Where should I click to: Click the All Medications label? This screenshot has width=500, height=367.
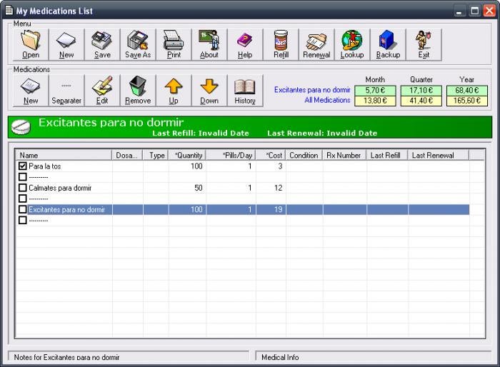click(327, 100)
